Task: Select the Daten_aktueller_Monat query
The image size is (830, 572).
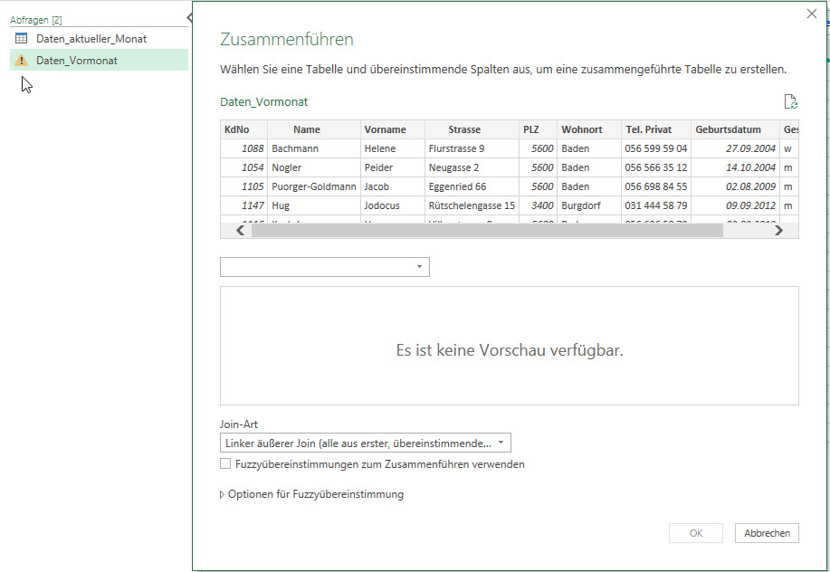Action: 91,39
